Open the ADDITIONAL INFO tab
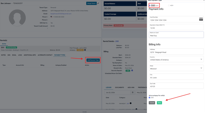 tap(30, 55)
